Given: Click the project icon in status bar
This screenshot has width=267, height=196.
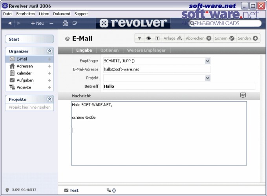Looking at the screenshot, I should point(109,190).
